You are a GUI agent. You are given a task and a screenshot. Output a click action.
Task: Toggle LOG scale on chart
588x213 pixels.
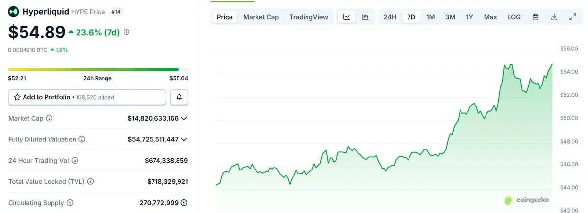pos(514,17)
